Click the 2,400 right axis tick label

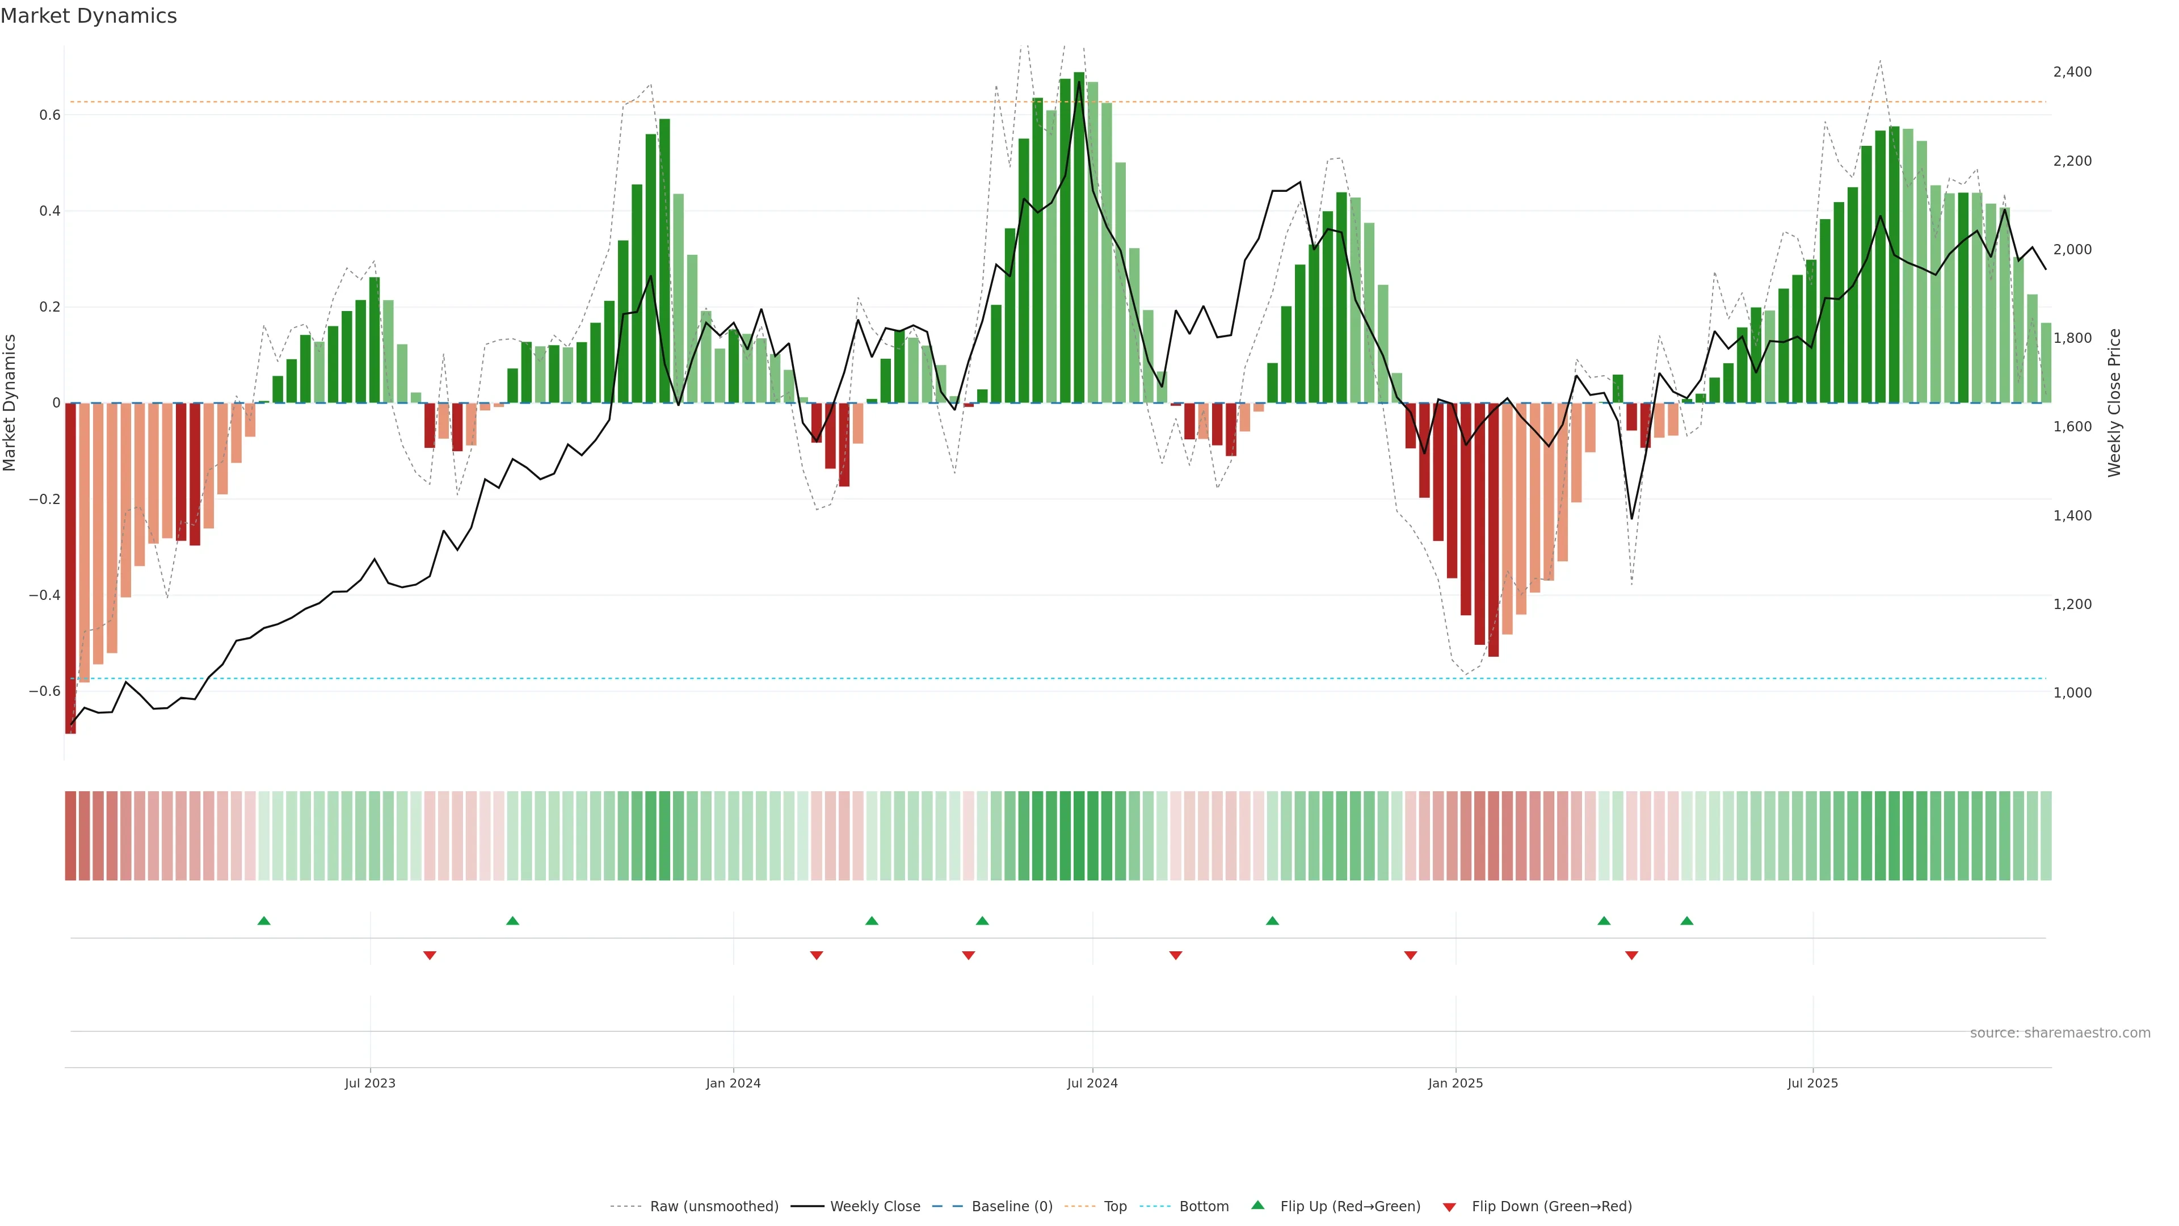click(2072, 72)
